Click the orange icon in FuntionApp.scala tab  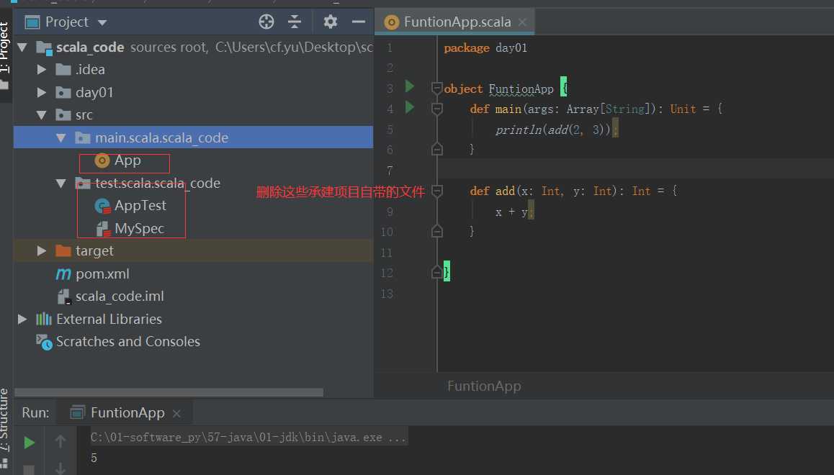point(392,22)
